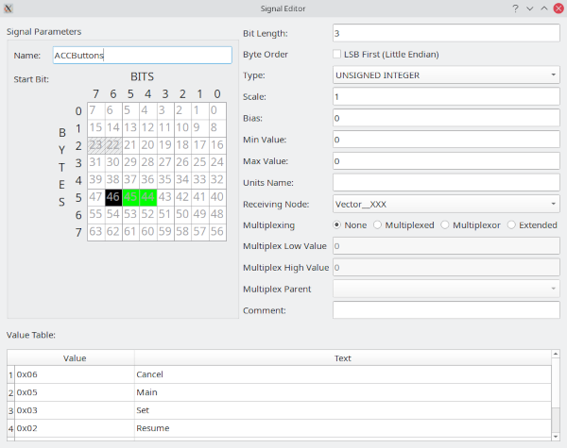Click the Value column header
The width and height of the screenshot is (567, 448).
tap(75, 357)
